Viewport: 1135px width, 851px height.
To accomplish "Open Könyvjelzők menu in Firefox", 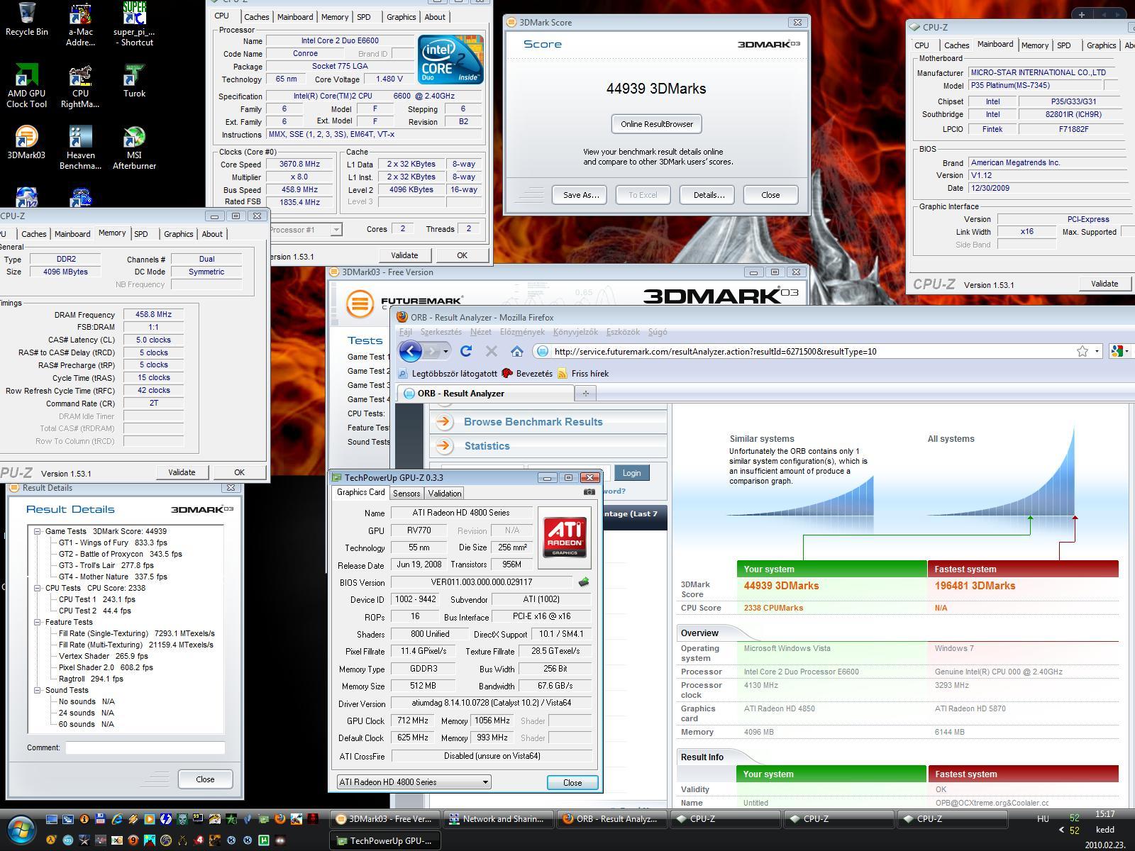I will 575,332.
